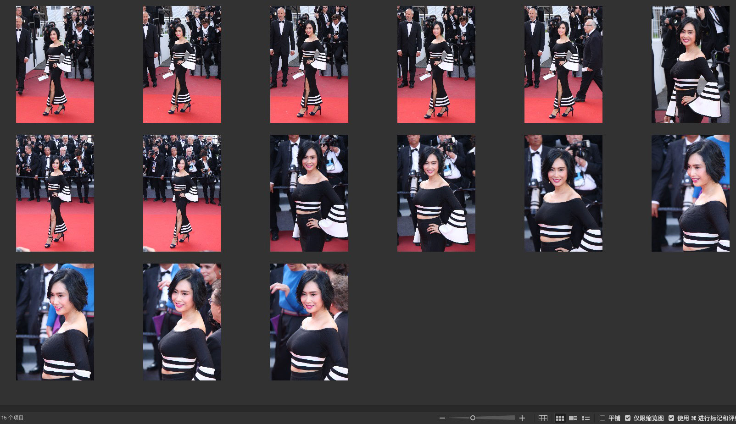
Task: Click the 15 个项目 item count label
Action: [x=13, y=418]
